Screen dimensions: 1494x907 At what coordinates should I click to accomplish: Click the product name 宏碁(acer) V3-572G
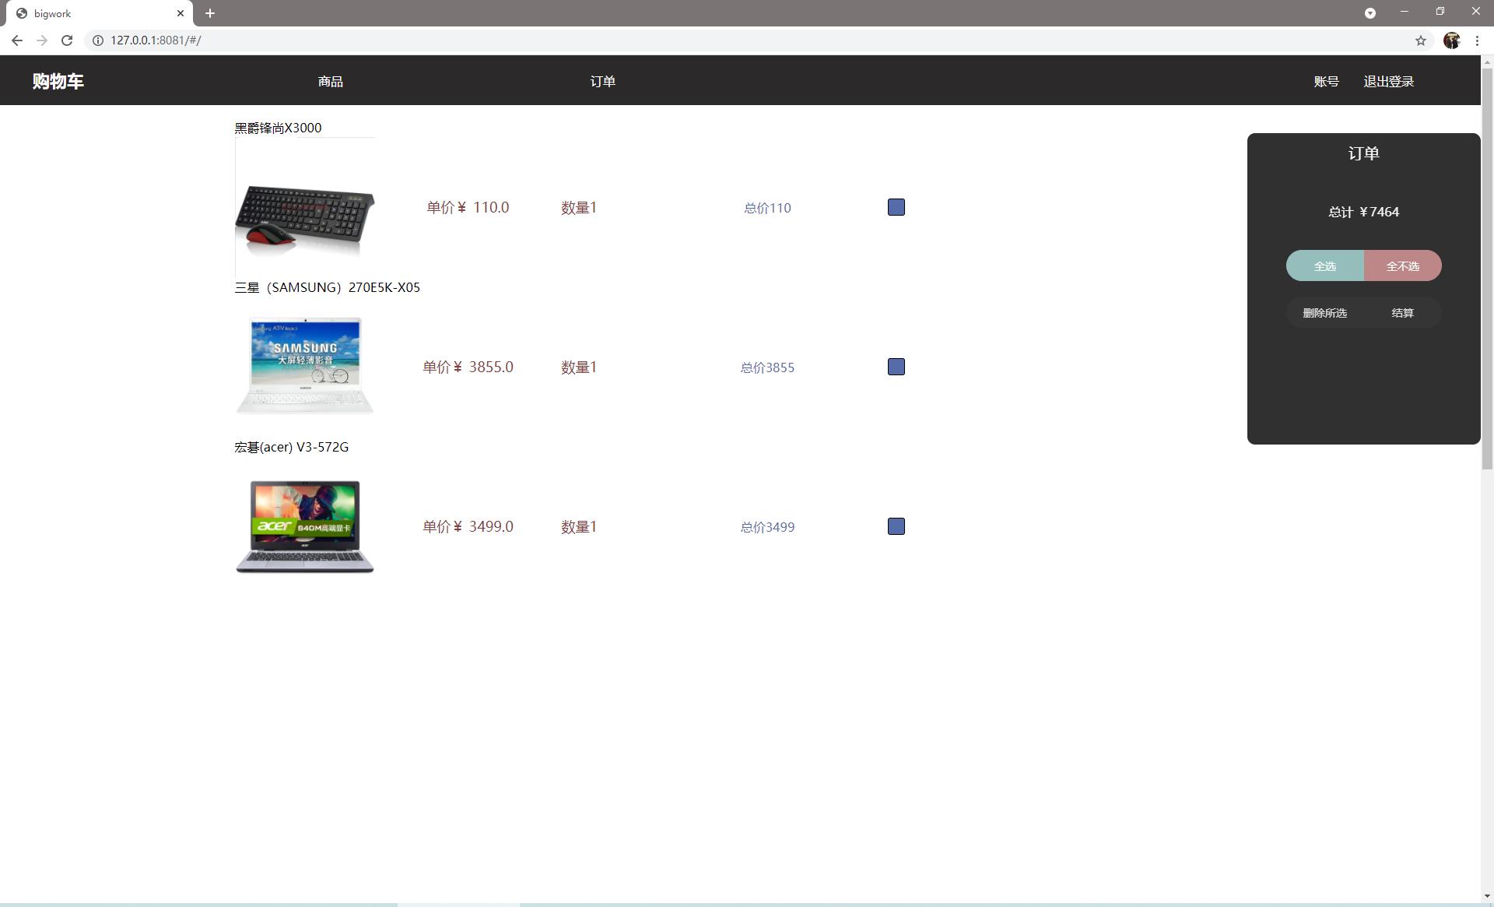click(x=292, y=447)
